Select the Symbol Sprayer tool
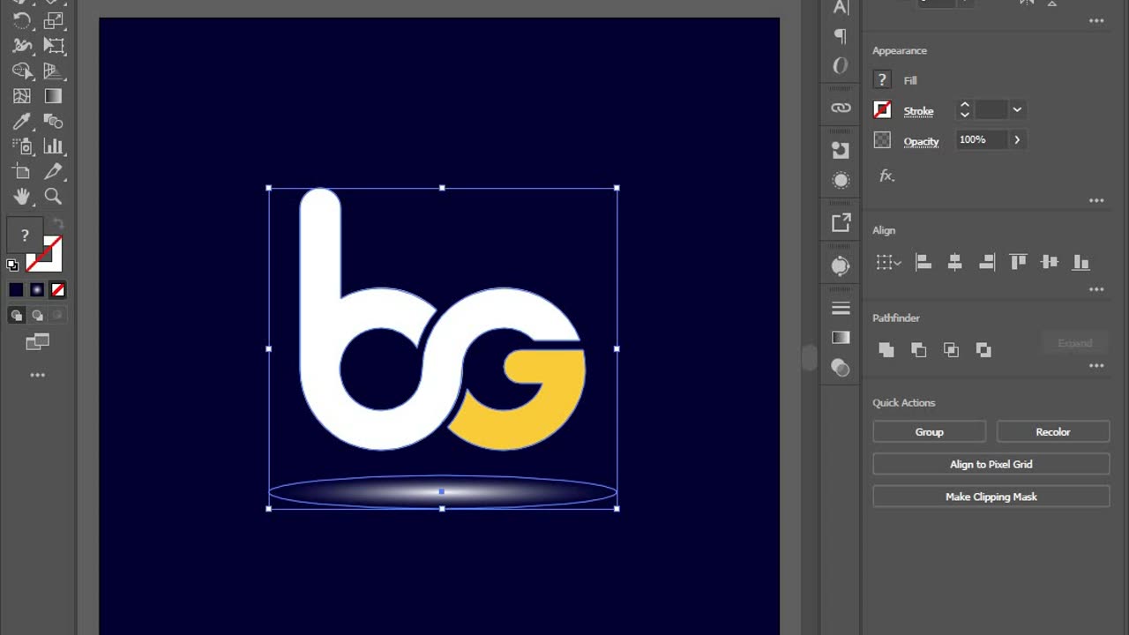Screen dimensions: 1129x635 (22, 146)
